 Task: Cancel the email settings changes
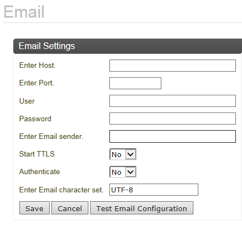70,208
